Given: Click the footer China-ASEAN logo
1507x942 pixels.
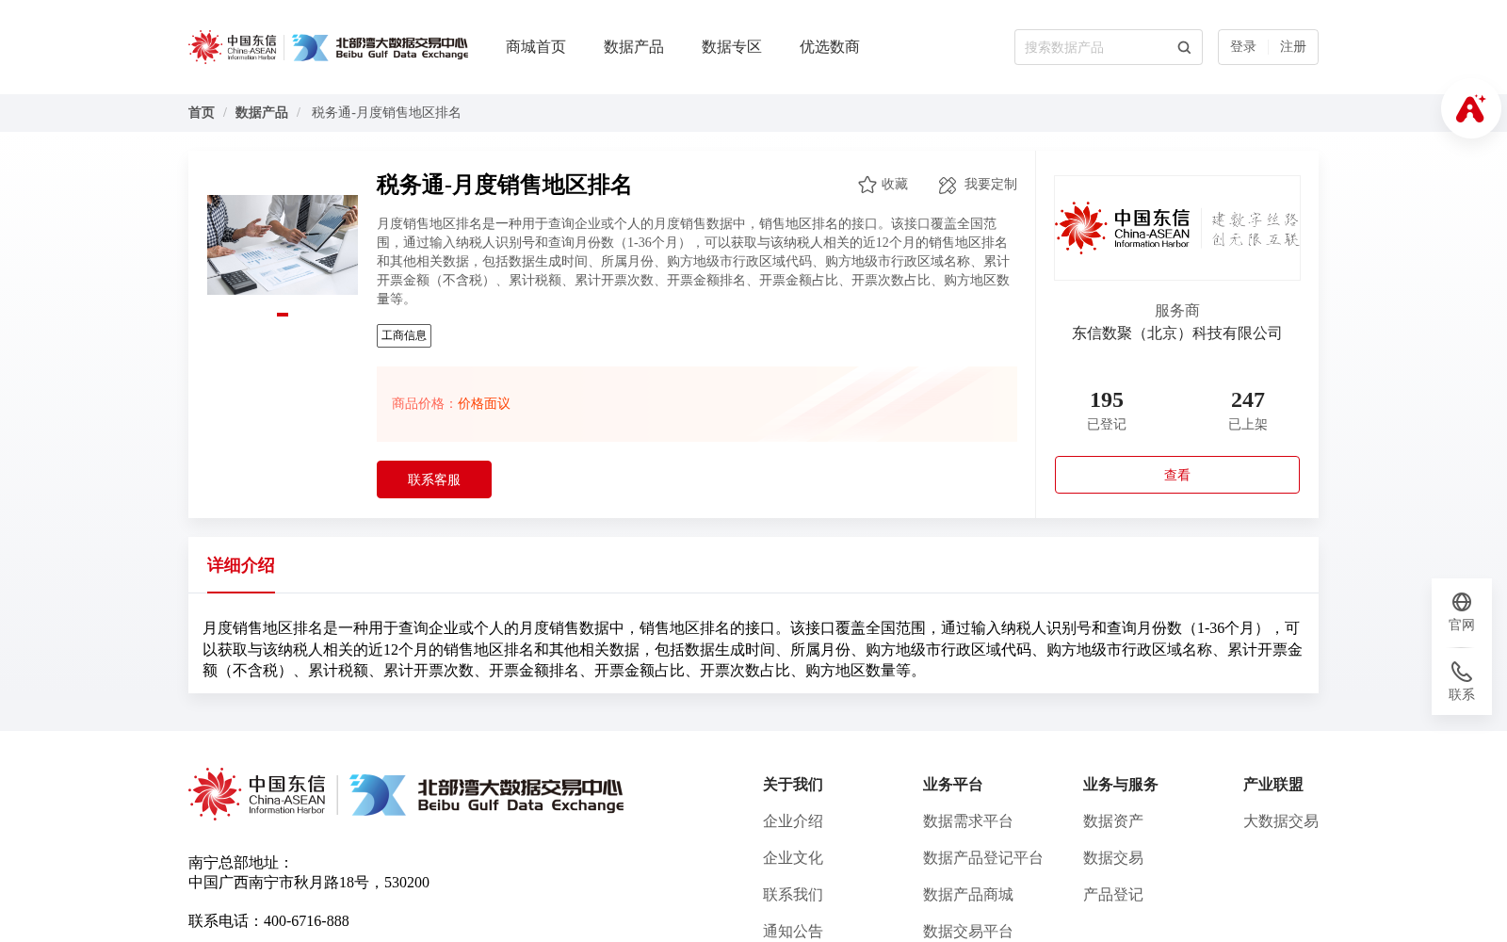Looking at the screenshot, I should pyautogui.click(x=257, y=794).
